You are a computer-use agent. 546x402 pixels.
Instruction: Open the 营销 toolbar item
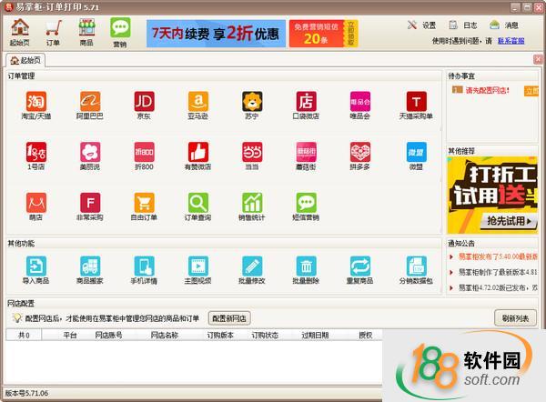[x=119, y=32]
